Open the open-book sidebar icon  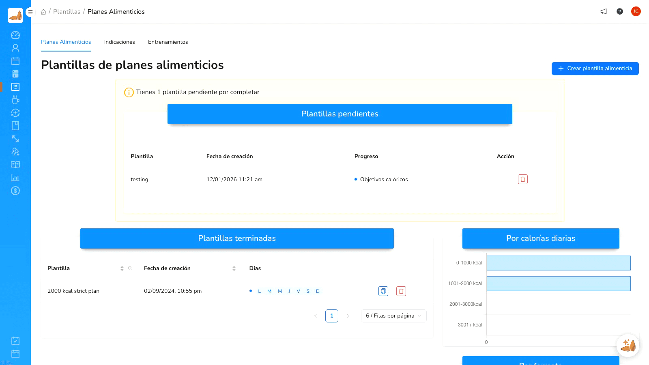(x=15, y=165)
